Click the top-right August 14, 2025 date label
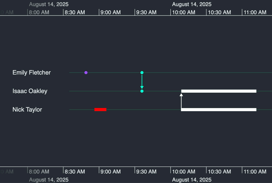 192,4
